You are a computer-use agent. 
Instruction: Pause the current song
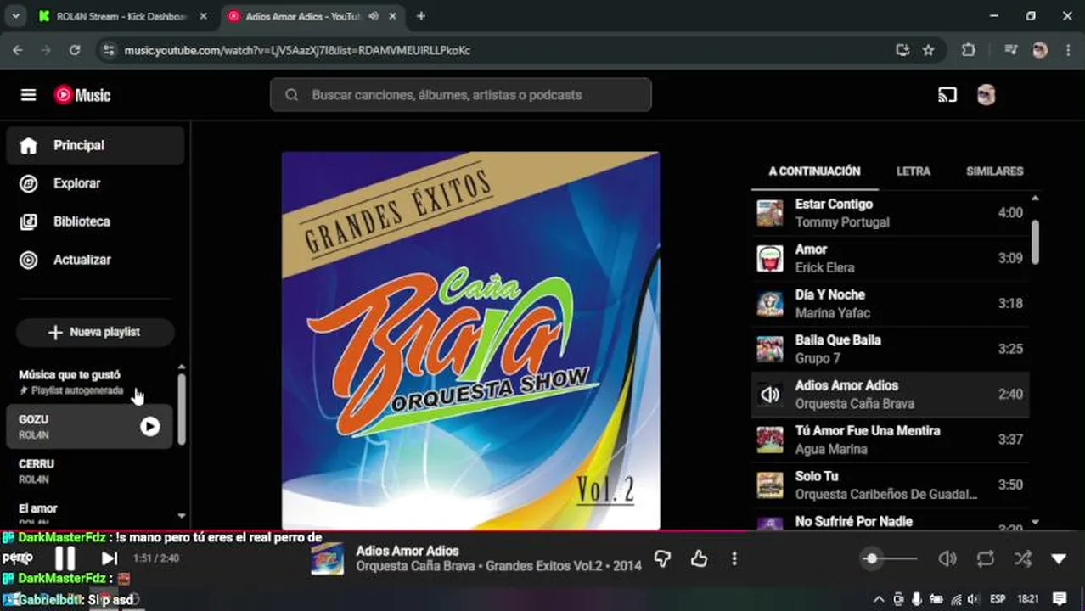[65, 558]
